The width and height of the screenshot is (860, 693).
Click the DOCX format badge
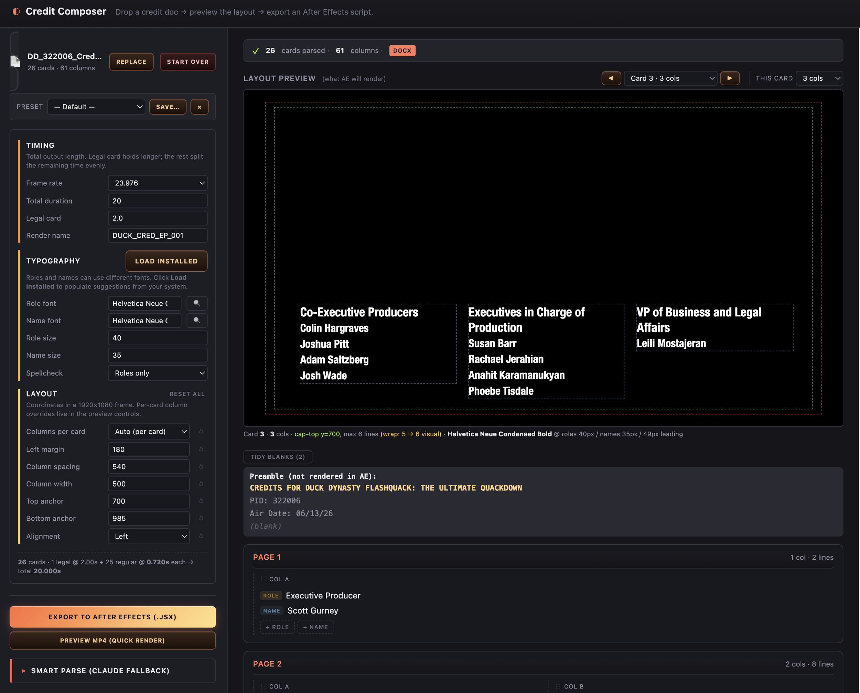pyautogui.click(x=402, y=51)
